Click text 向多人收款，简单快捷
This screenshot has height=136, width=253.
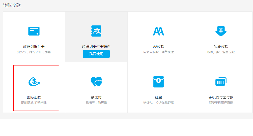coord(158,52)
